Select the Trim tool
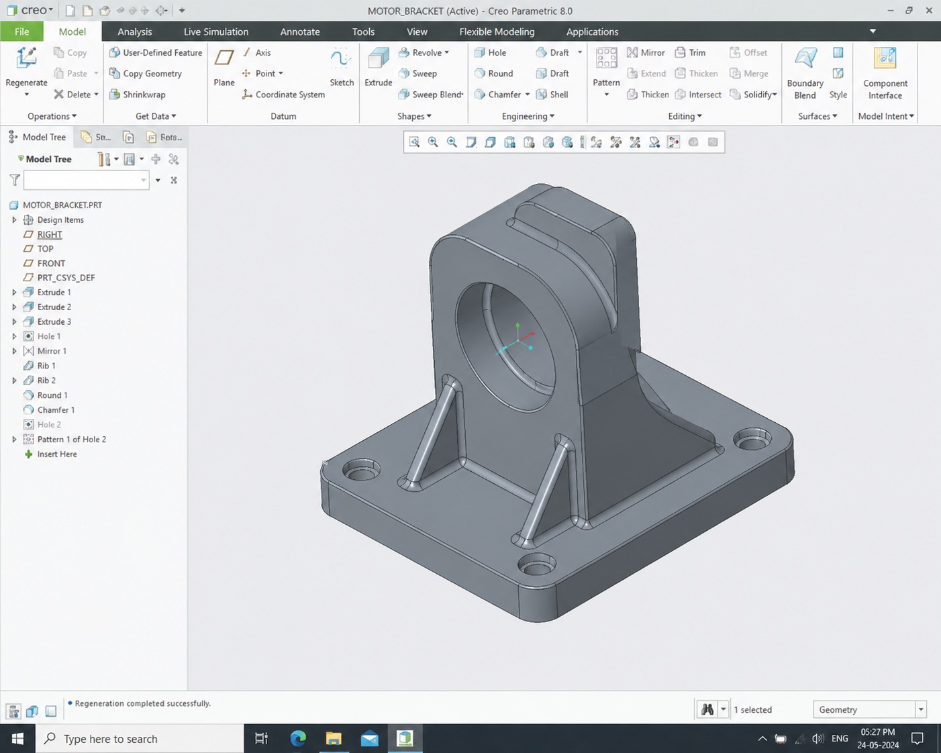The image size is (941, 753). 690,52
